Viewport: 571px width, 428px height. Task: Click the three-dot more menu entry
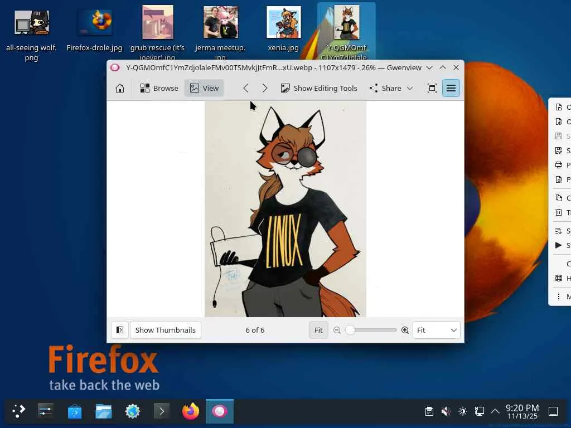tap(559, 296)
